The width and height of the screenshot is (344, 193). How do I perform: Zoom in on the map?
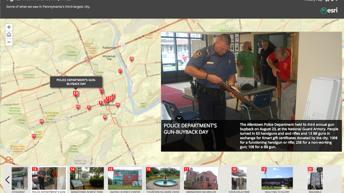[9, 27]
